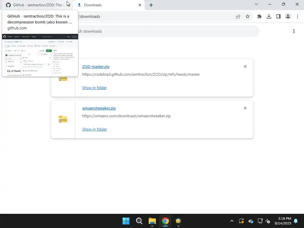
Task: Open the clock showing 5:18 PM
Action: 283,221
